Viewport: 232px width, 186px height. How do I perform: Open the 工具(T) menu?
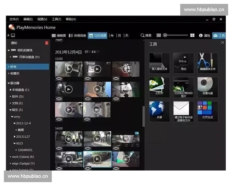click(56, 19)
